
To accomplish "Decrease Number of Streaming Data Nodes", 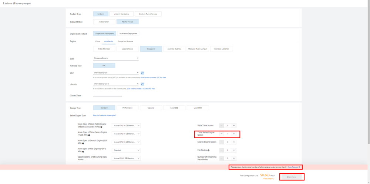I will click(x=222, y=158).
